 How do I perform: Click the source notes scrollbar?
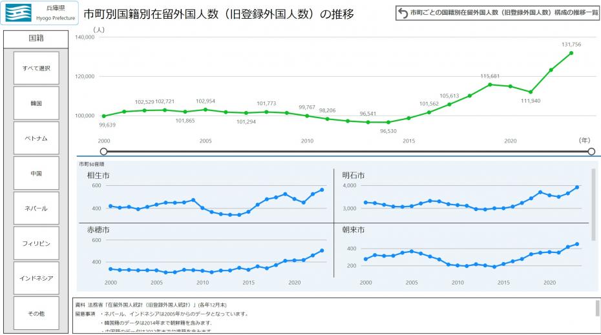[x=597, y=309]
